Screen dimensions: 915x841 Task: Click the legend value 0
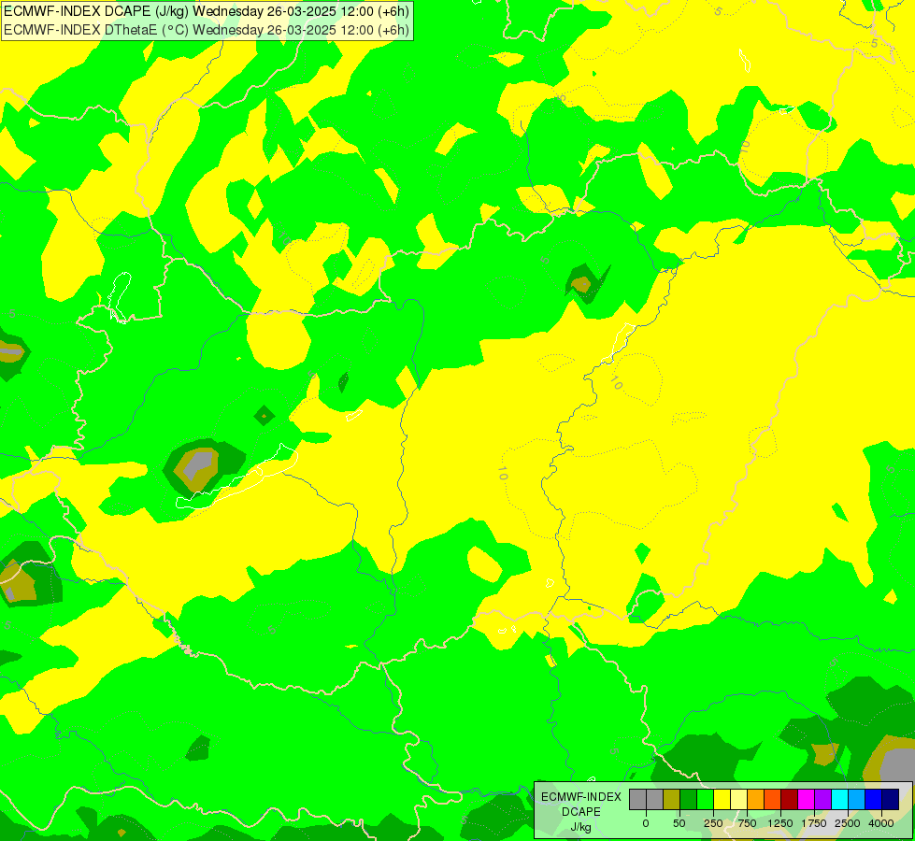pyautogui.click(x=646, y=823)
